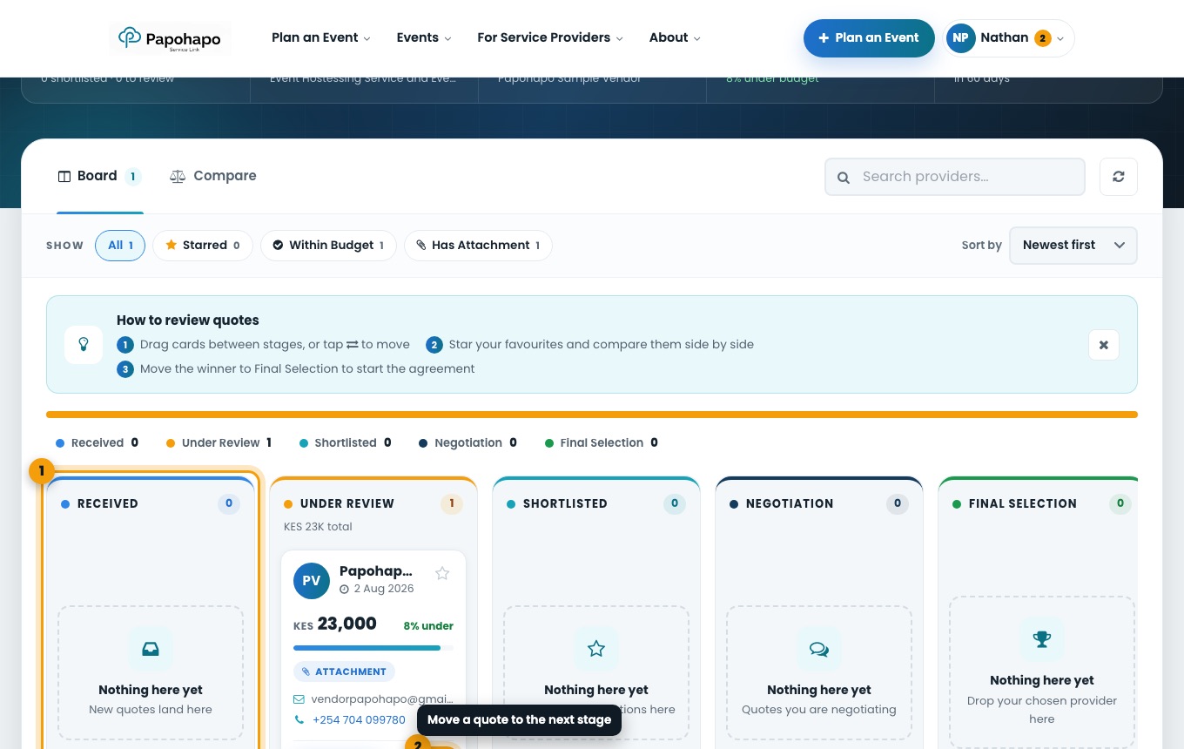Toggle the Within Budget filter
Image resolution: width=1184 pixels, height=749 pixels.
[328, 246]
